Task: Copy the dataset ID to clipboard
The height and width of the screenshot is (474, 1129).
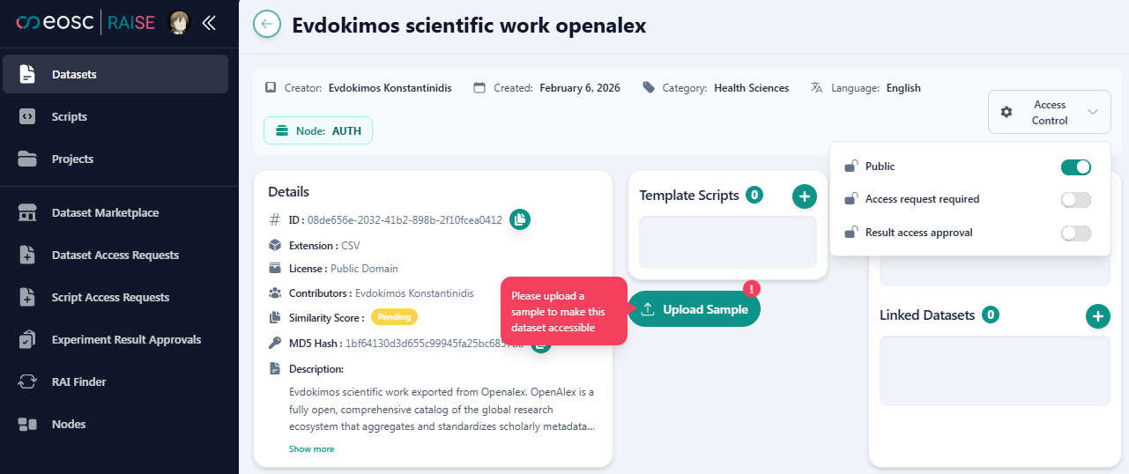Action: [520, 219]
